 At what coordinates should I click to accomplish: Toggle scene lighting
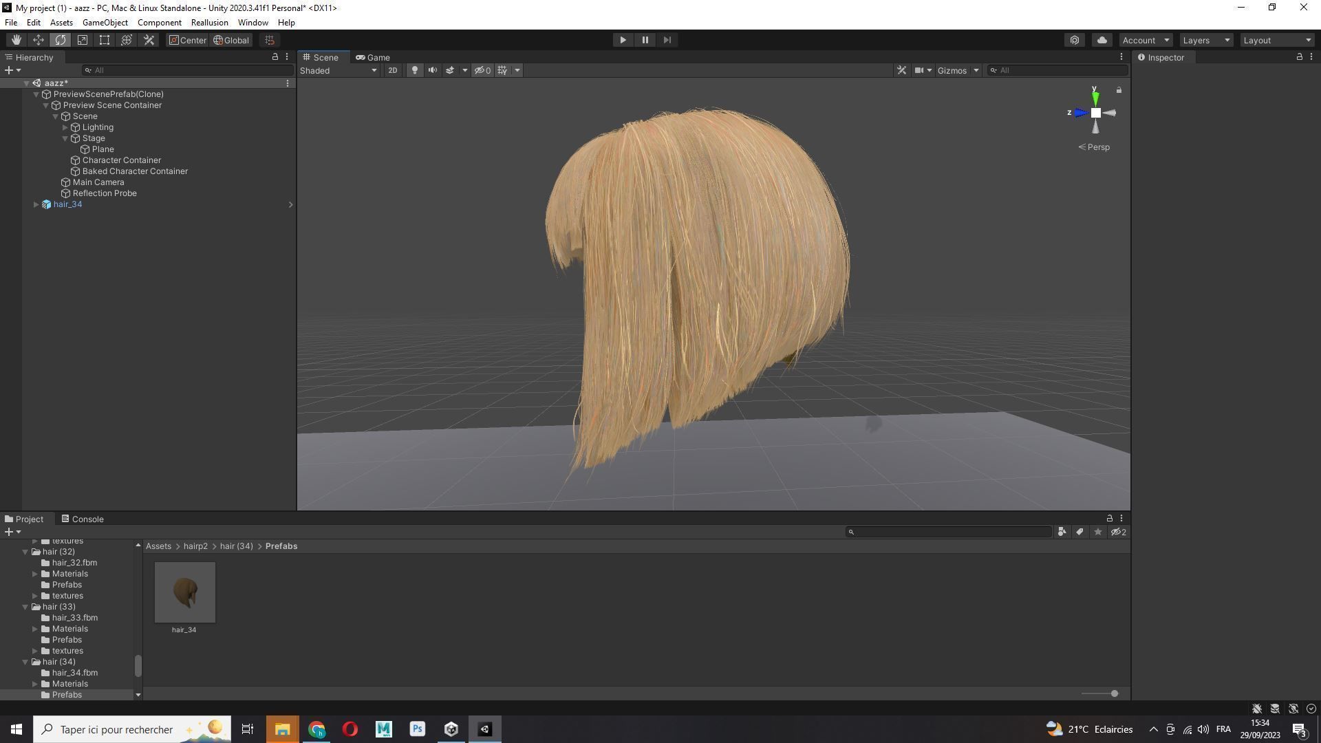click(x=414, y=70)
